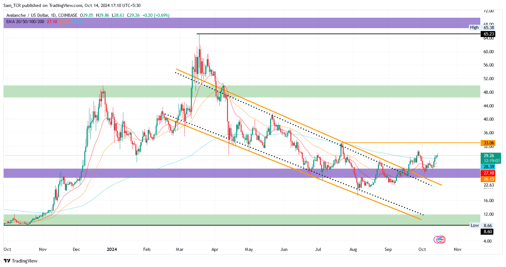
Task: Click the red 27.10 EMA price tag
Action: click(x=489, y=173)
